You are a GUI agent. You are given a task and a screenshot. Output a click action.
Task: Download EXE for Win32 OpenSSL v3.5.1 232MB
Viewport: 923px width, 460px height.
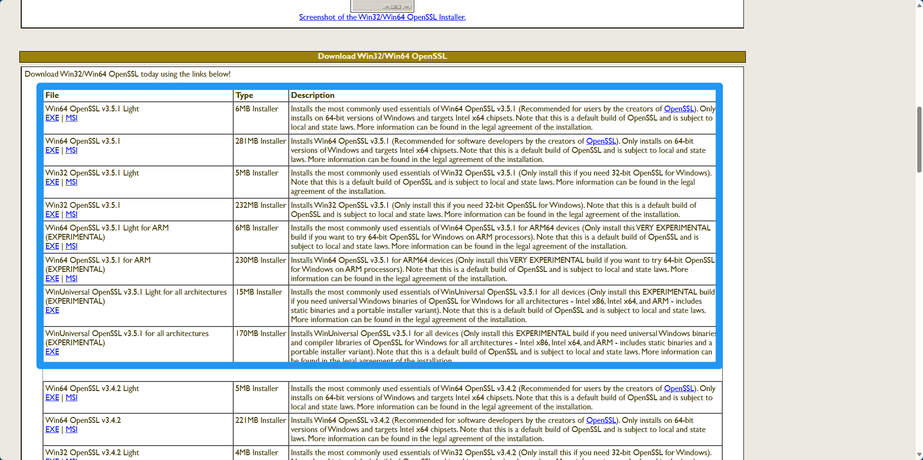pos(52,214)
